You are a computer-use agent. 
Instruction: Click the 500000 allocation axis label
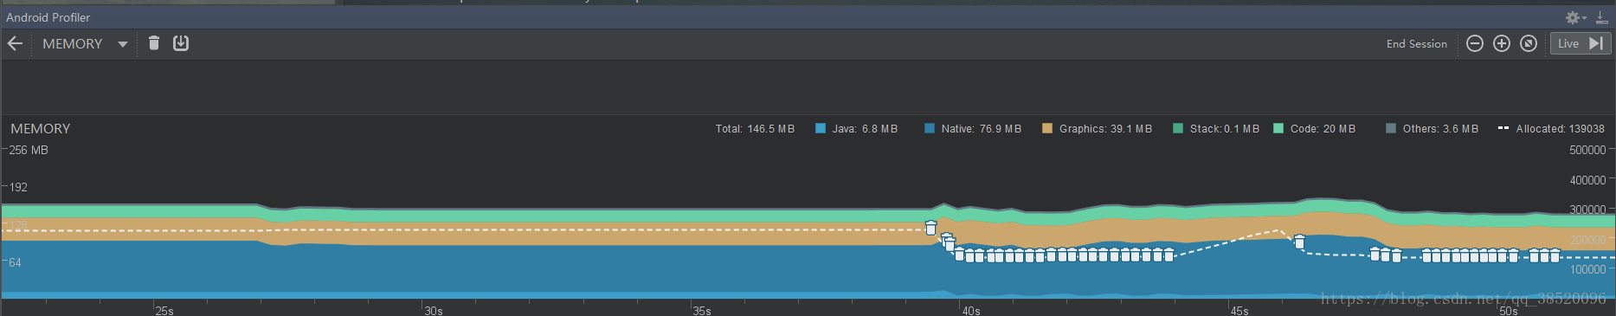pos(1587,150)
